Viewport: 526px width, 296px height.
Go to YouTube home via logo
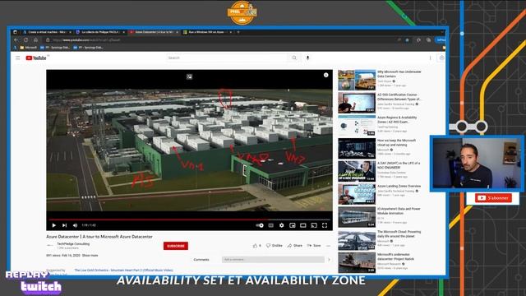(x=36, y=58)
